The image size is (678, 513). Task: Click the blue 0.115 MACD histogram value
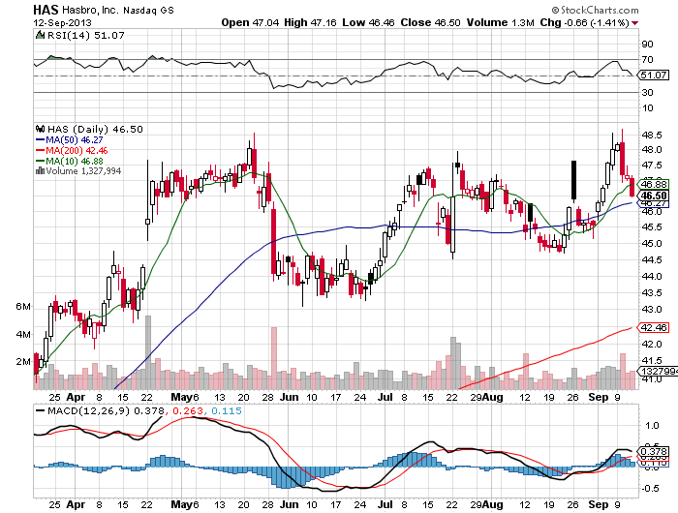[x=226, y=410]
